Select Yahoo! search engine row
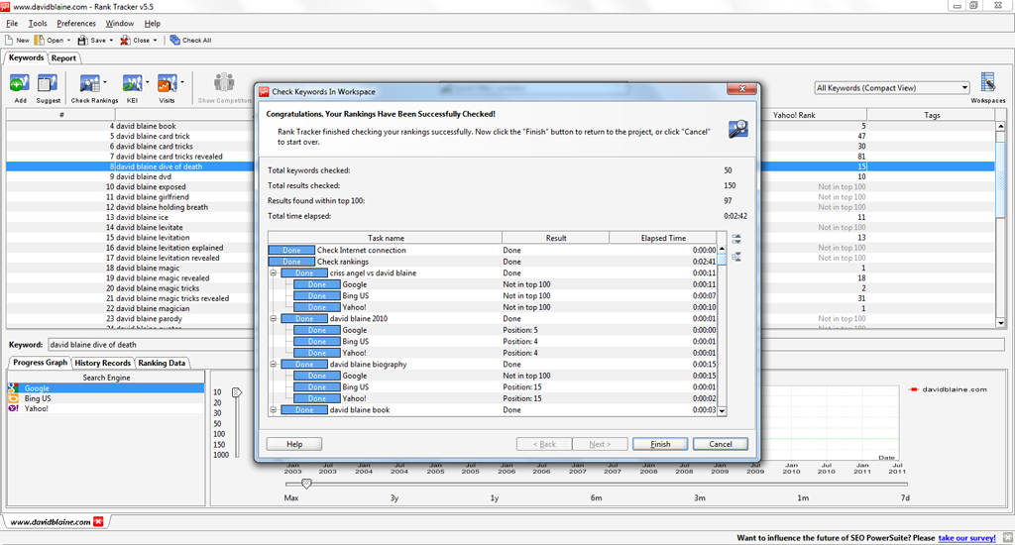 (106, 408)
